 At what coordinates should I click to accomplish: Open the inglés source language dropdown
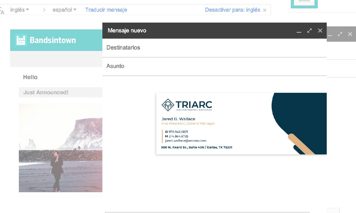click(x=20, y=10)
